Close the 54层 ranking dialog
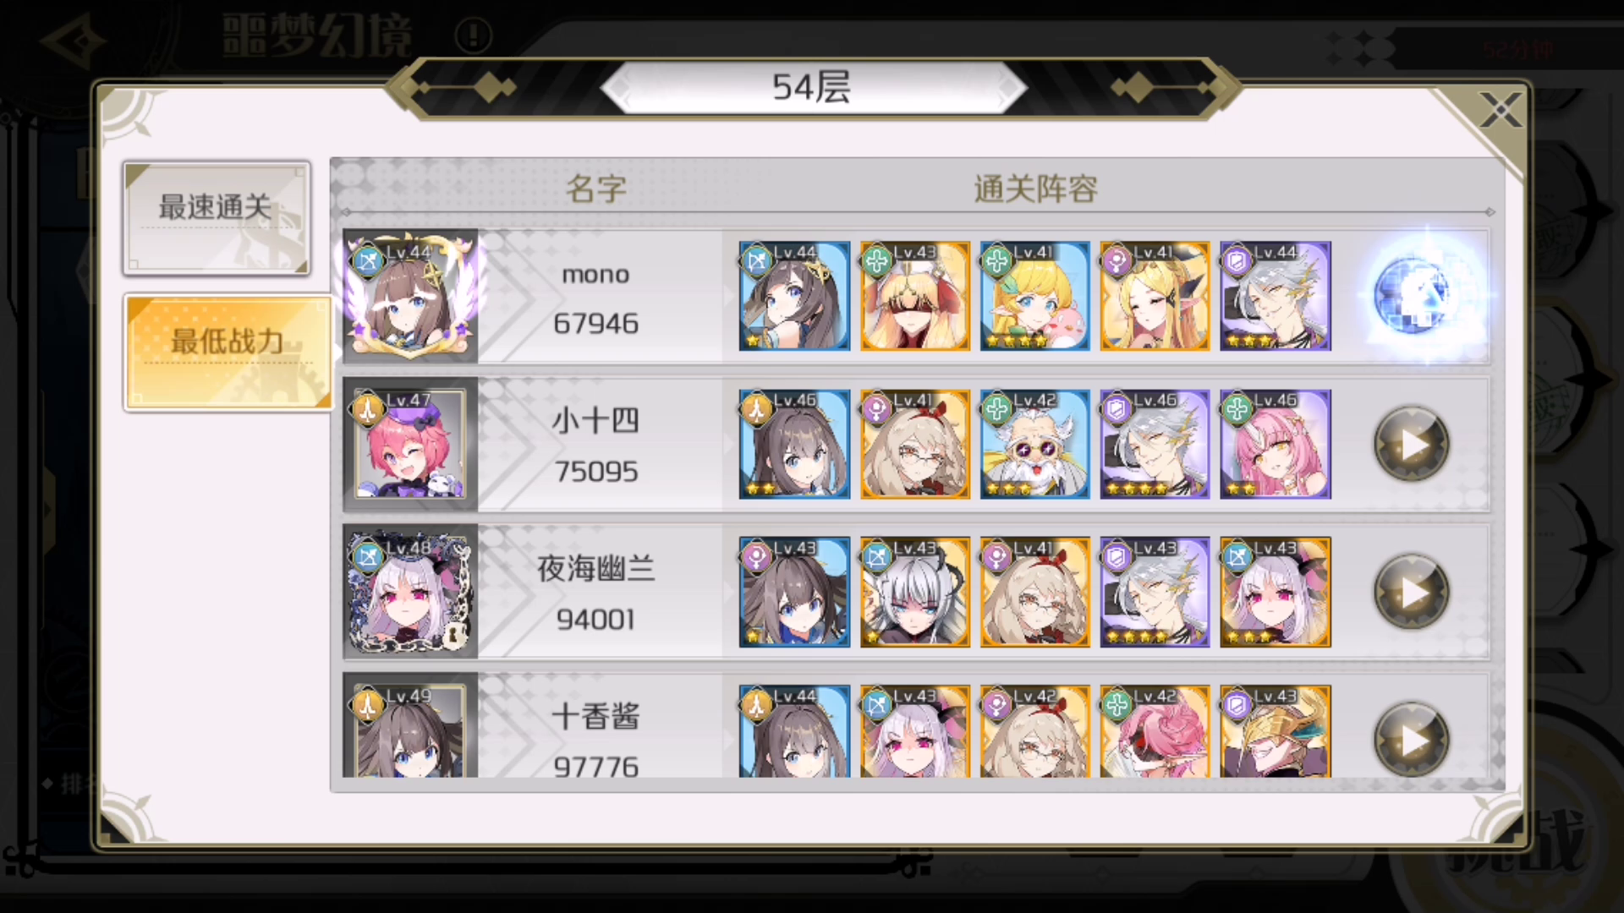Screen dimensions: 1624x913 coord(1501,111)
